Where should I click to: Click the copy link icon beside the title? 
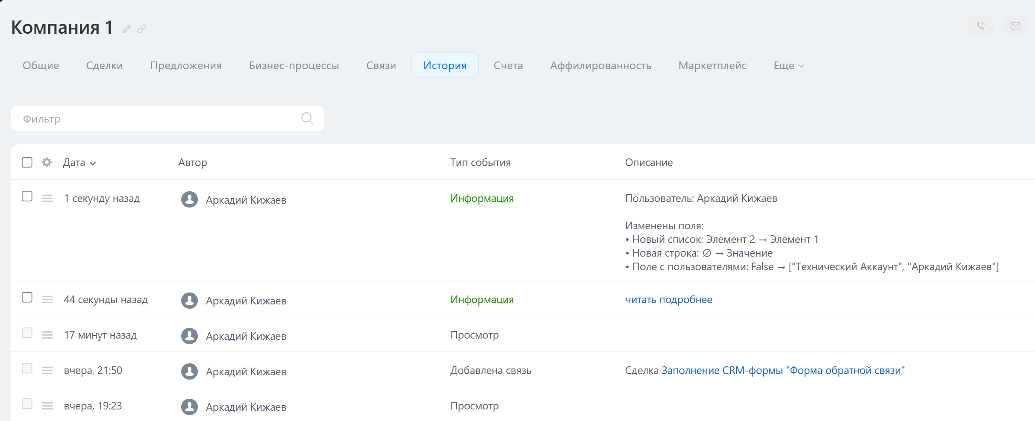pos(142,29)
